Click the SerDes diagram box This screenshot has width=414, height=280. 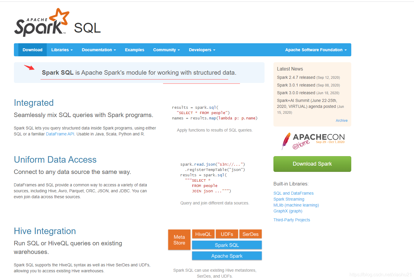[250, 234]
